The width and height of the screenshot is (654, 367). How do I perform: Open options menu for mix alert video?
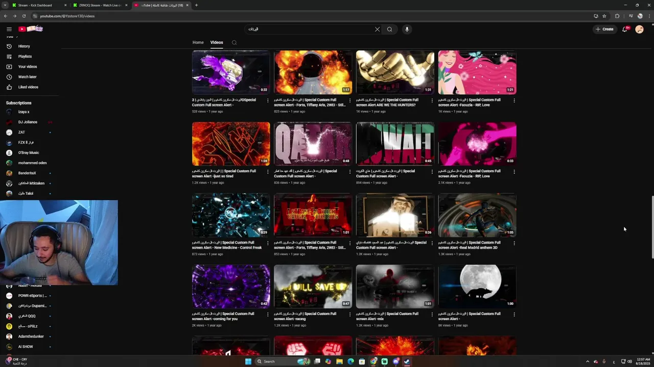[x=432, y=314]
